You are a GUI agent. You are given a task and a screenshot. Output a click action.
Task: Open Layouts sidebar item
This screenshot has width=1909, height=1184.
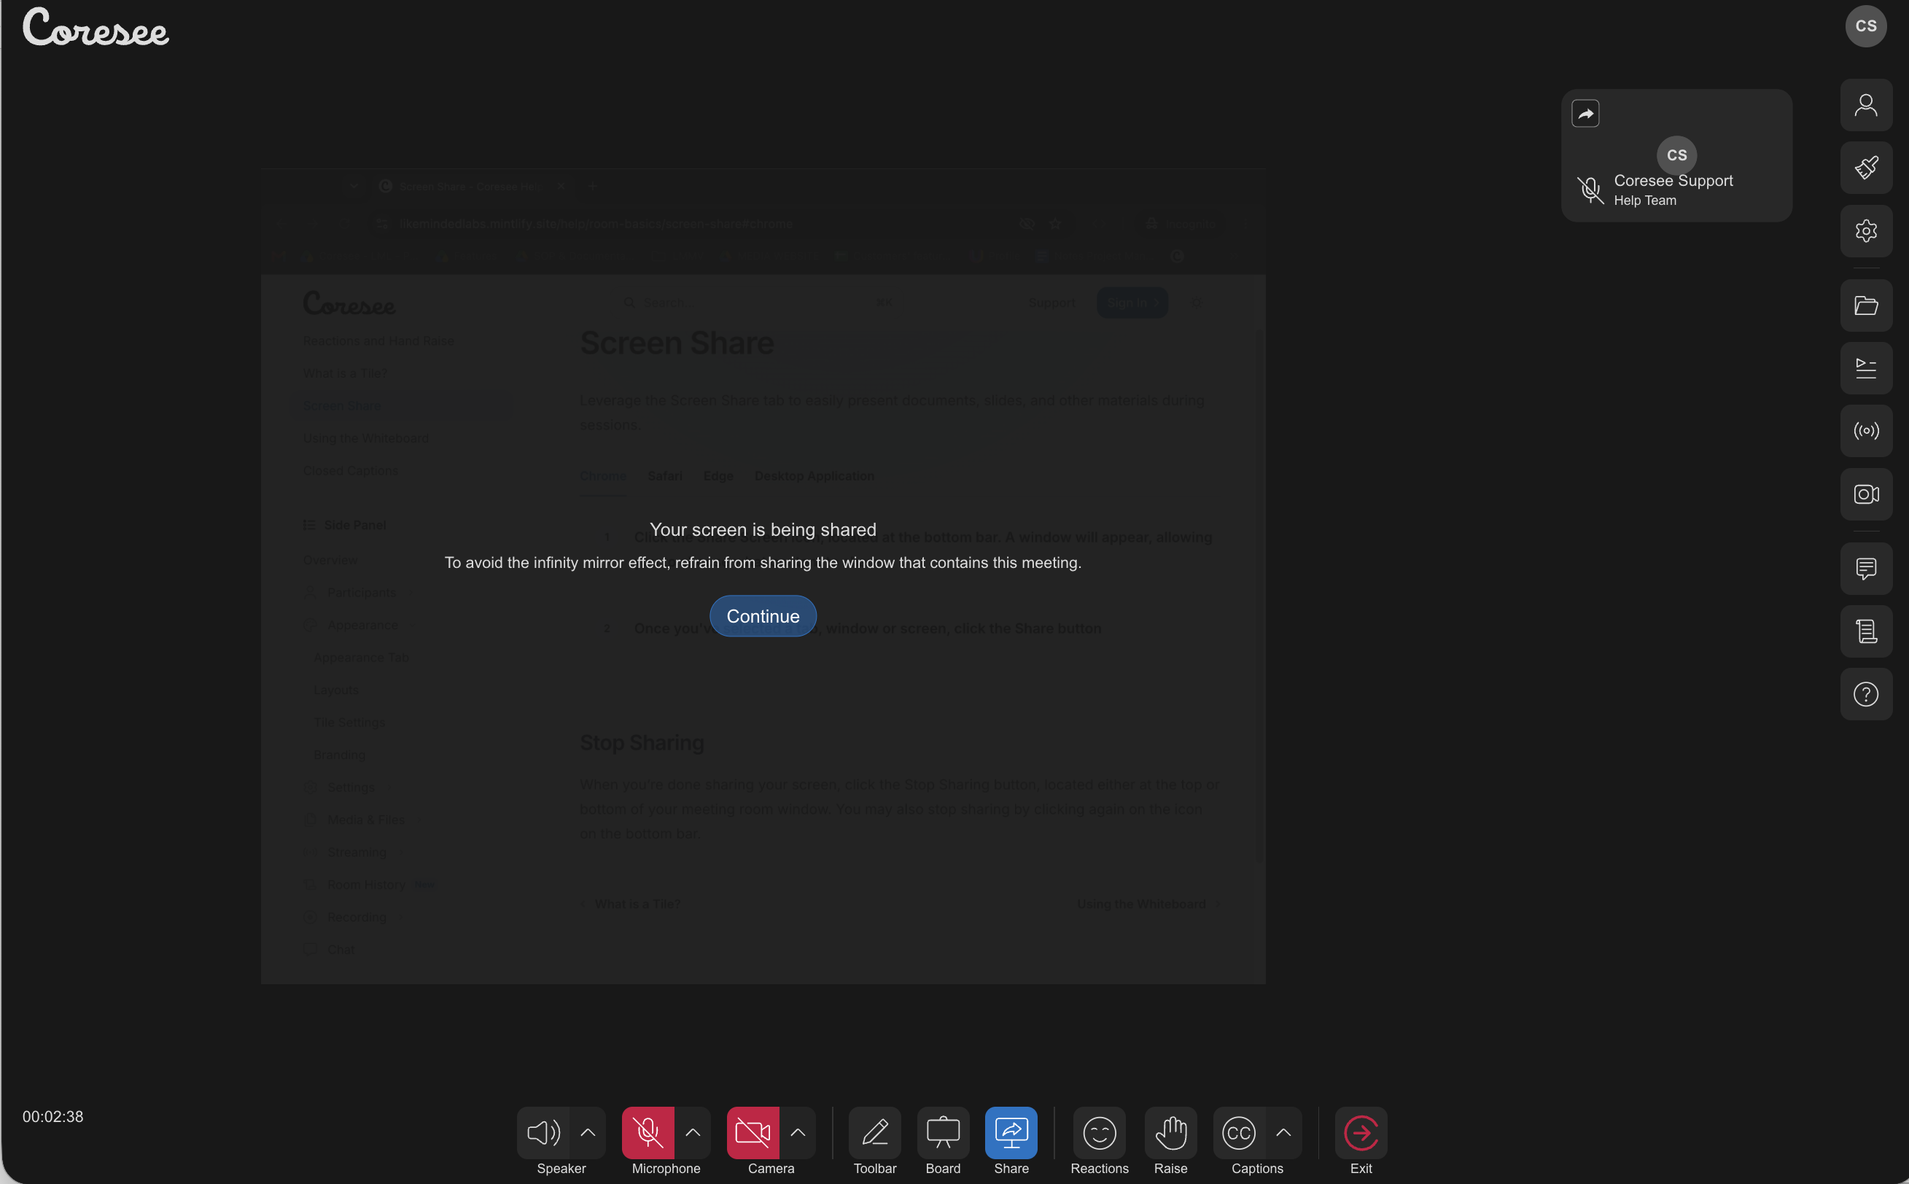(x=336, y=690)
